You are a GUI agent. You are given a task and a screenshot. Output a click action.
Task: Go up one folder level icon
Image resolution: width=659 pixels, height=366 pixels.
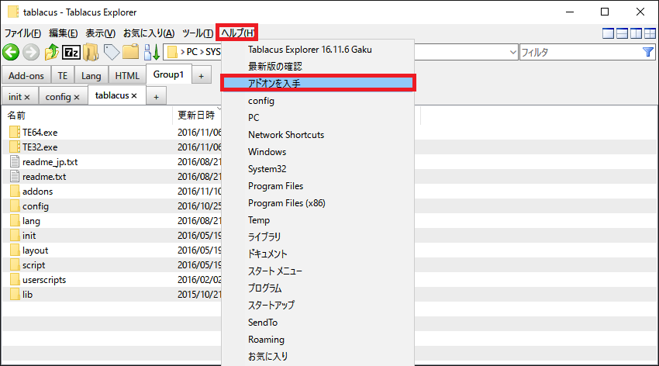51,52
